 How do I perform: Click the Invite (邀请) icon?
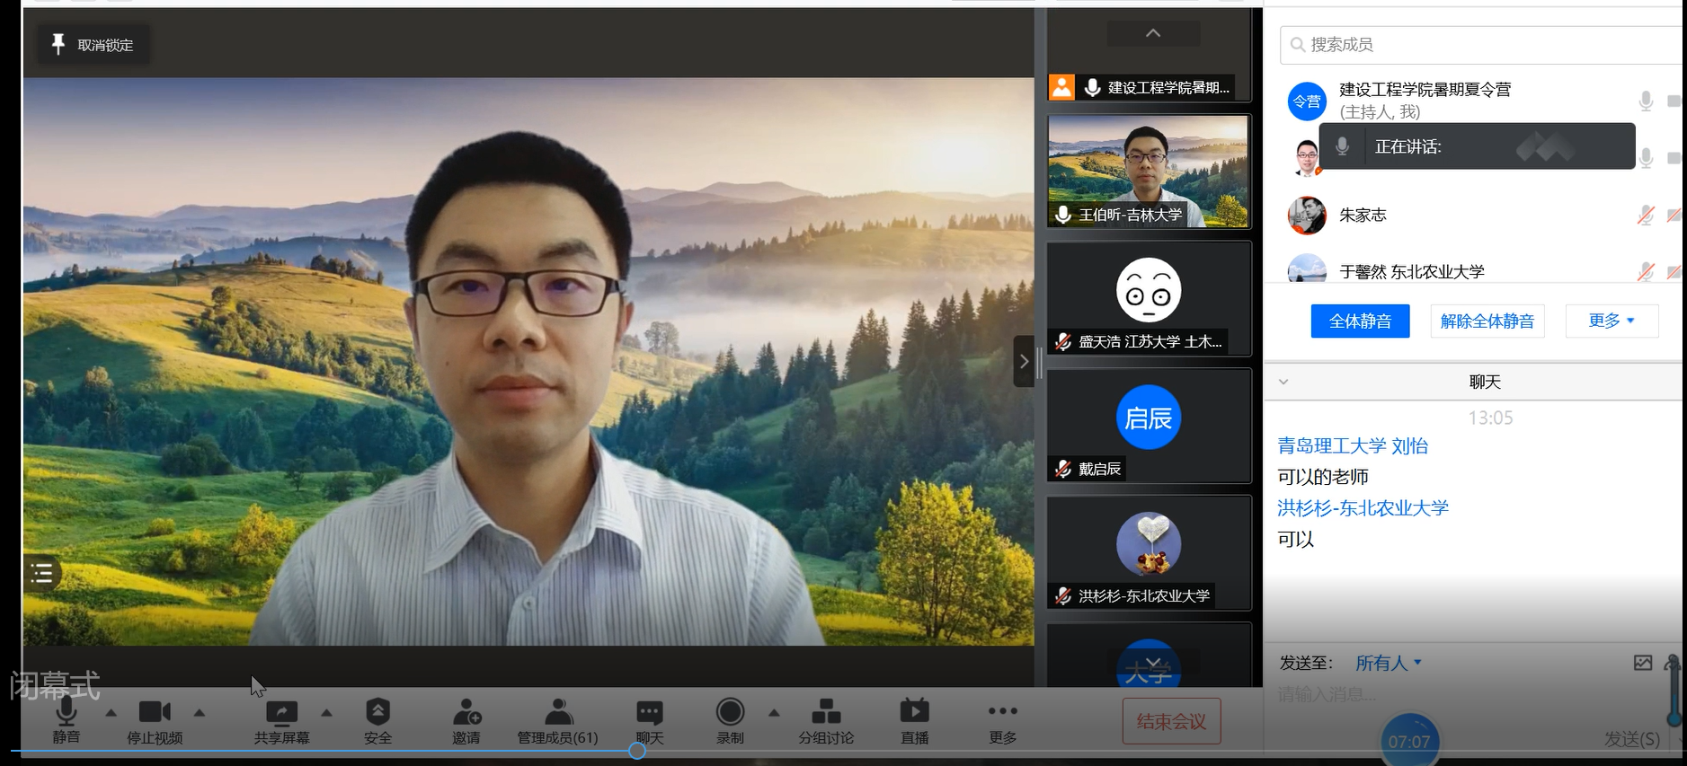pyautogui.click(x=466, y=713)
